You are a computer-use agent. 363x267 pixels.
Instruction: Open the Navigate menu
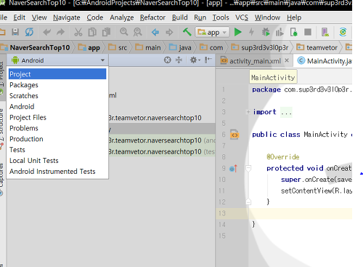pos(67,17)
